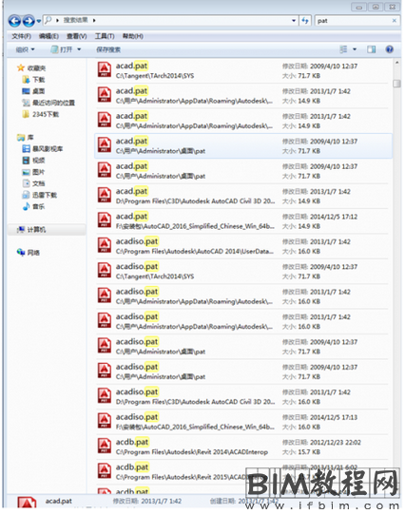Open the 编辑(E) menu
This screenshot has width=405, height=514.
point(48,36)
